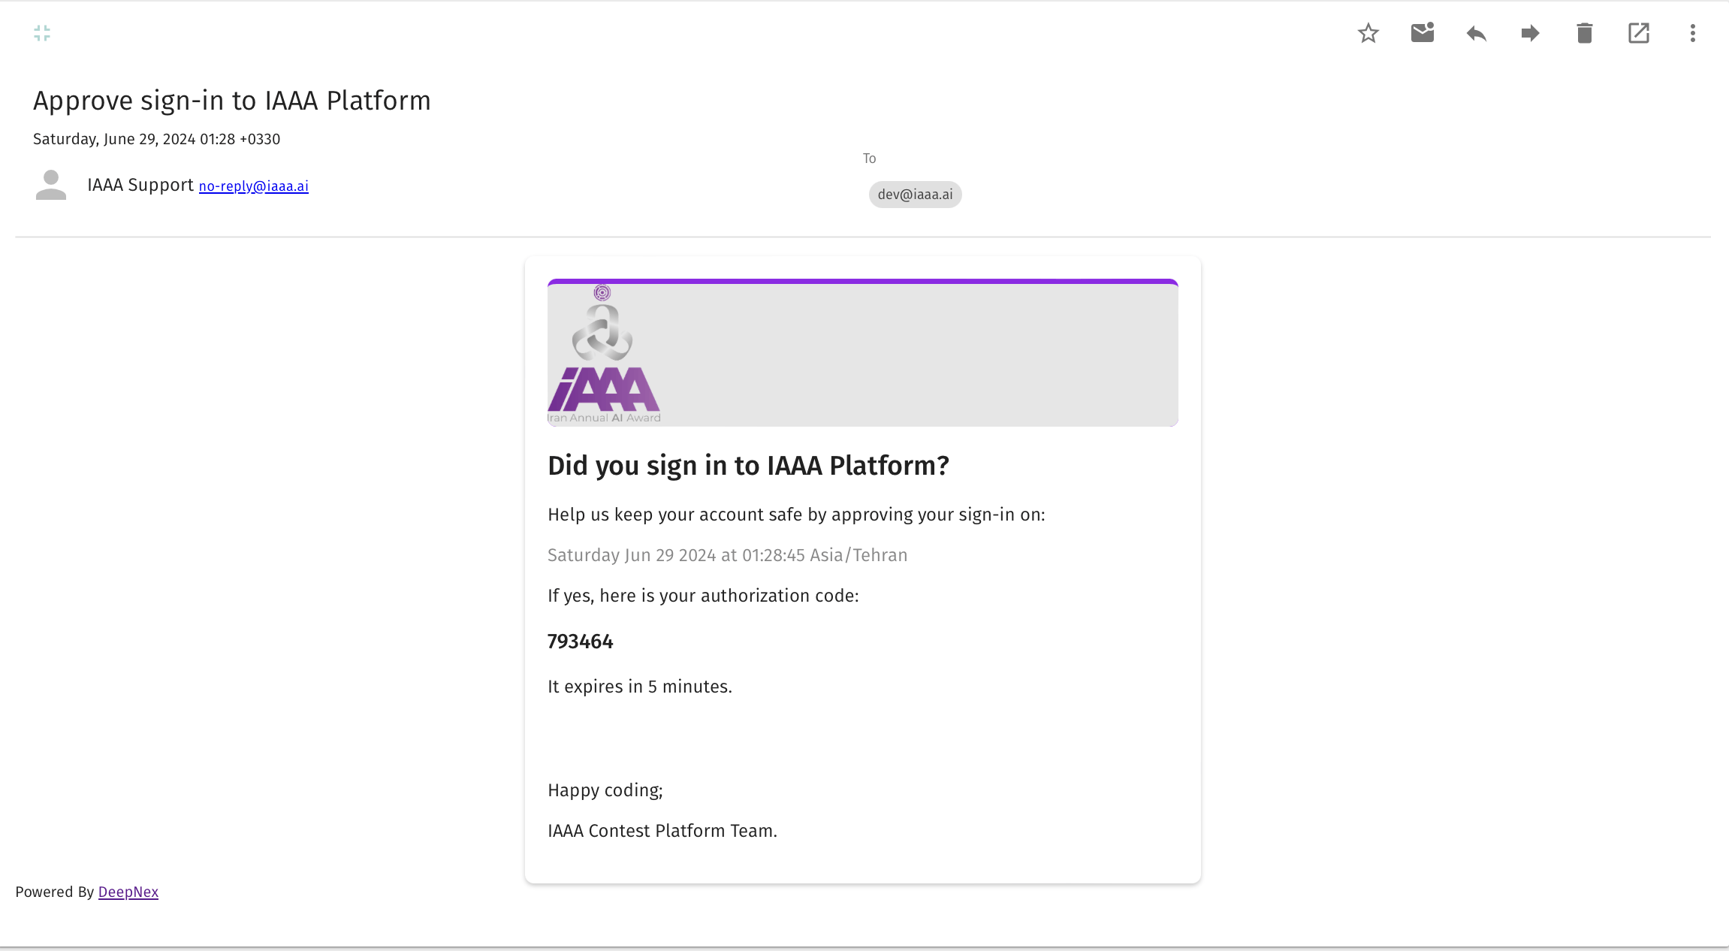The height and width of the screenshot is (951, 1729).
Task: Star this email message
Action: click(1368, 33)
